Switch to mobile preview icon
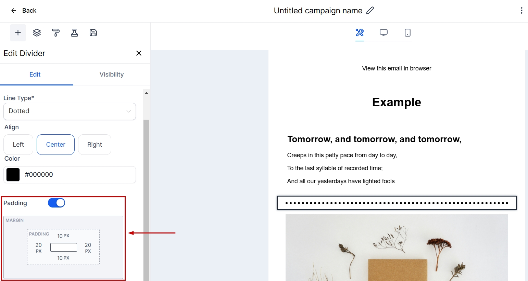This screenshot has height=281, width=528. coord(407,33)
